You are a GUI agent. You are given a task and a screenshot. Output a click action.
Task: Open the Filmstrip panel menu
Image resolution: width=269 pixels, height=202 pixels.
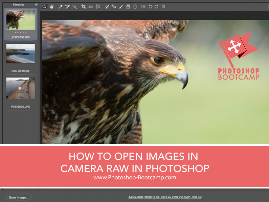(36, 5)
